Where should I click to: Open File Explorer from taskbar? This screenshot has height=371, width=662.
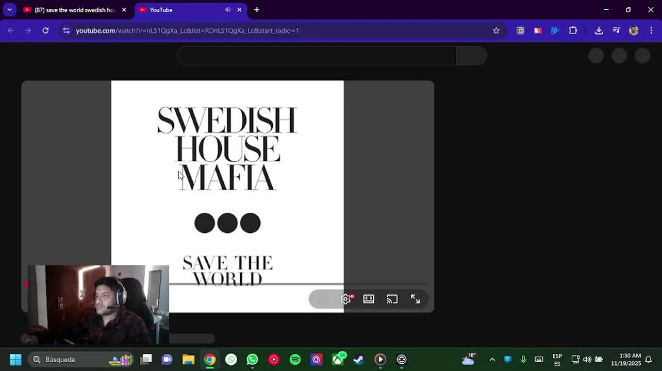[188, 359]
